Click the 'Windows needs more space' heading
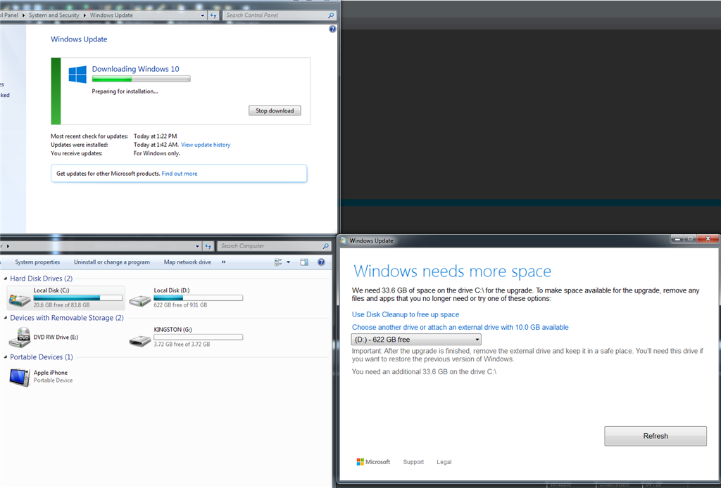This screenshot has width=721, height=488. tap(452, 271)
